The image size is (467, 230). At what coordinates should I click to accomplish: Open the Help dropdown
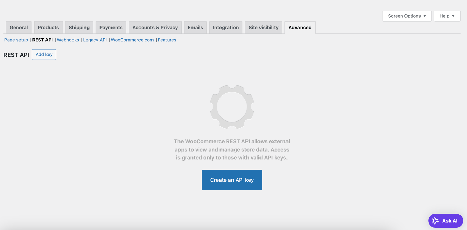tap(447, 16)
